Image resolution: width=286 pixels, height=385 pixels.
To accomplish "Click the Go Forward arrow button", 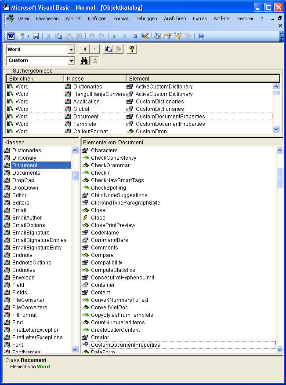I will (94, 49).
